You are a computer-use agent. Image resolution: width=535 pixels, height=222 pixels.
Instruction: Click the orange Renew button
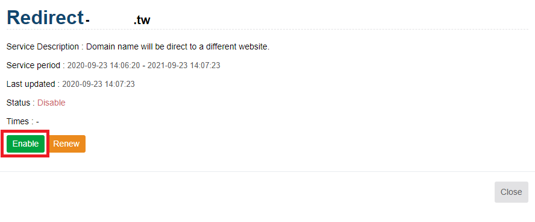point(66,144)
